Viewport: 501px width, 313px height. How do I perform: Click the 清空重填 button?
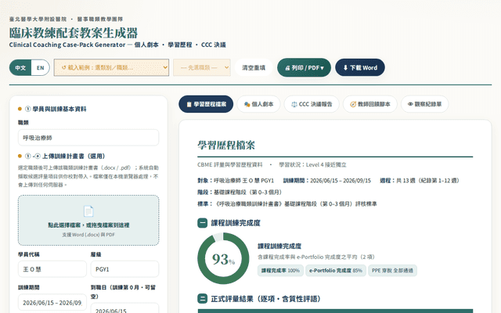point(254,68)
